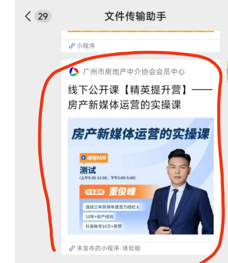Click the unread count badge 29

pyautogui.click(x=43, y=16)
